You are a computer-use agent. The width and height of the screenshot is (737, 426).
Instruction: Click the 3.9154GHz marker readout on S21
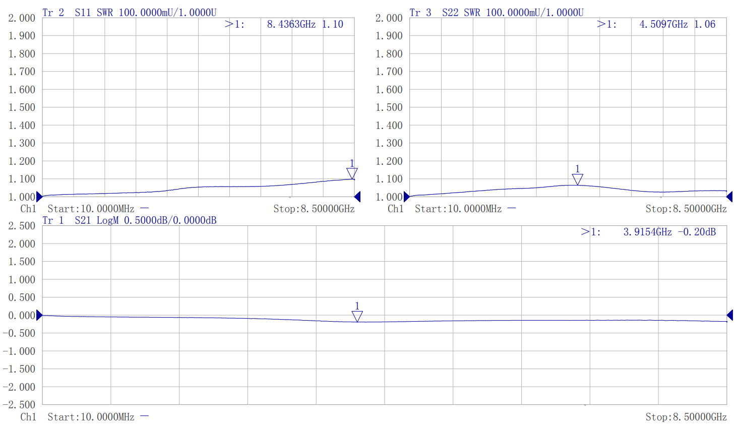(647, 232)
